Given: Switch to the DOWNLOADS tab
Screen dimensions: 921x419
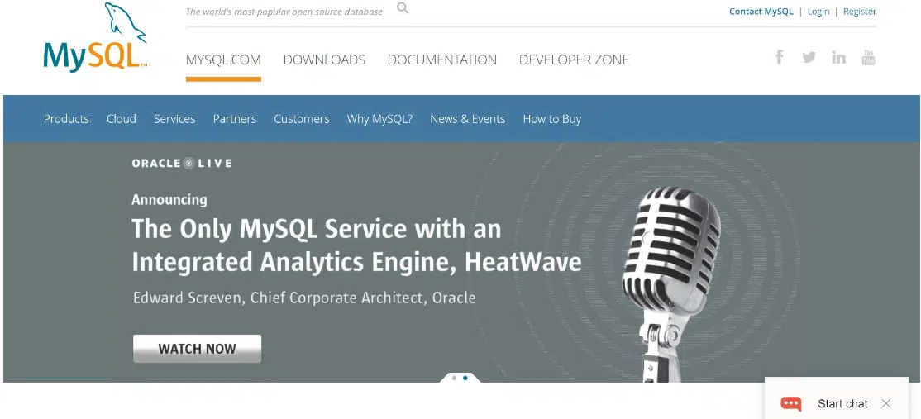Looking at the screenshot, I should coord(324,60).
